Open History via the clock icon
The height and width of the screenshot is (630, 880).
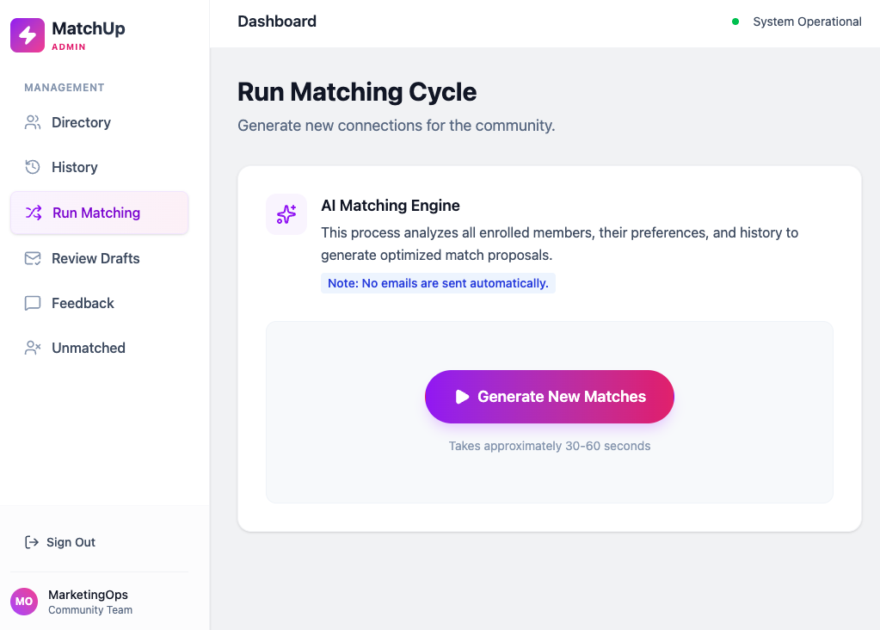tap(32, 167)
